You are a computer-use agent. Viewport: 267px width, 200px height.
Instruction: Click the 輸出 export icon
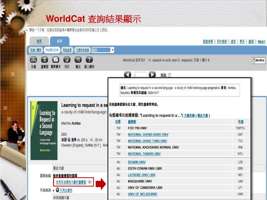pyautogui.click(x=78, y=60)
